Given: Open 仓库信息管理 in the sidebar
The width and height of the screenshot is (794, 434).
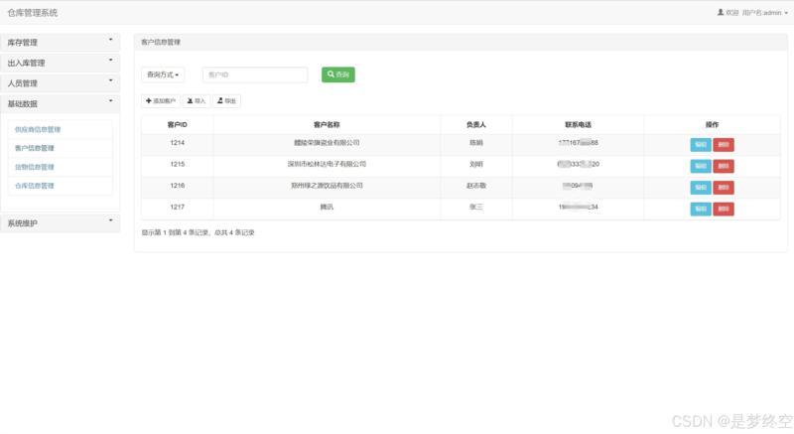Looking at the screenshot, I should [35, 186].
